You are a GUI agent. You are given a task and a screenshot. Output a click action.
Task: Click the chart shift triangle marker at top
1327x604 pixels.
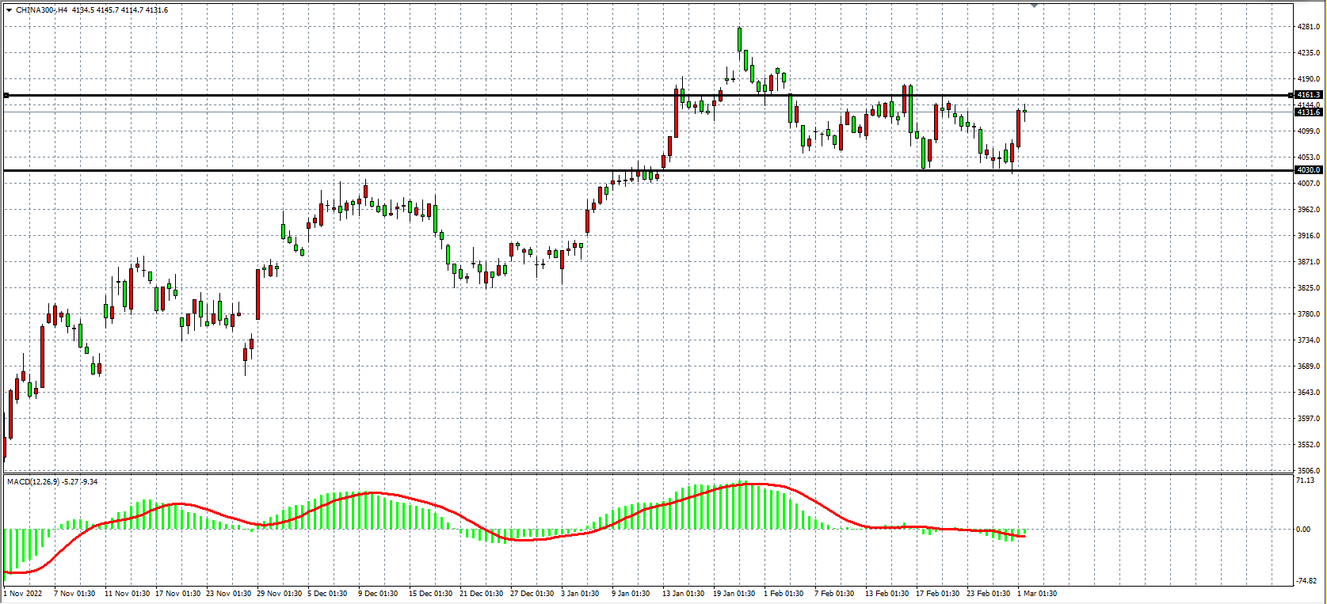[1033, 5]
